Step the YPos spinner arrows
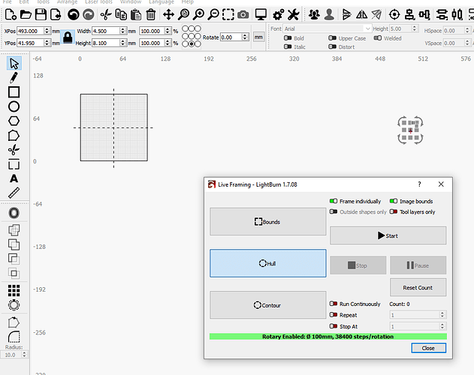474x375 pixels. [47, 43]
